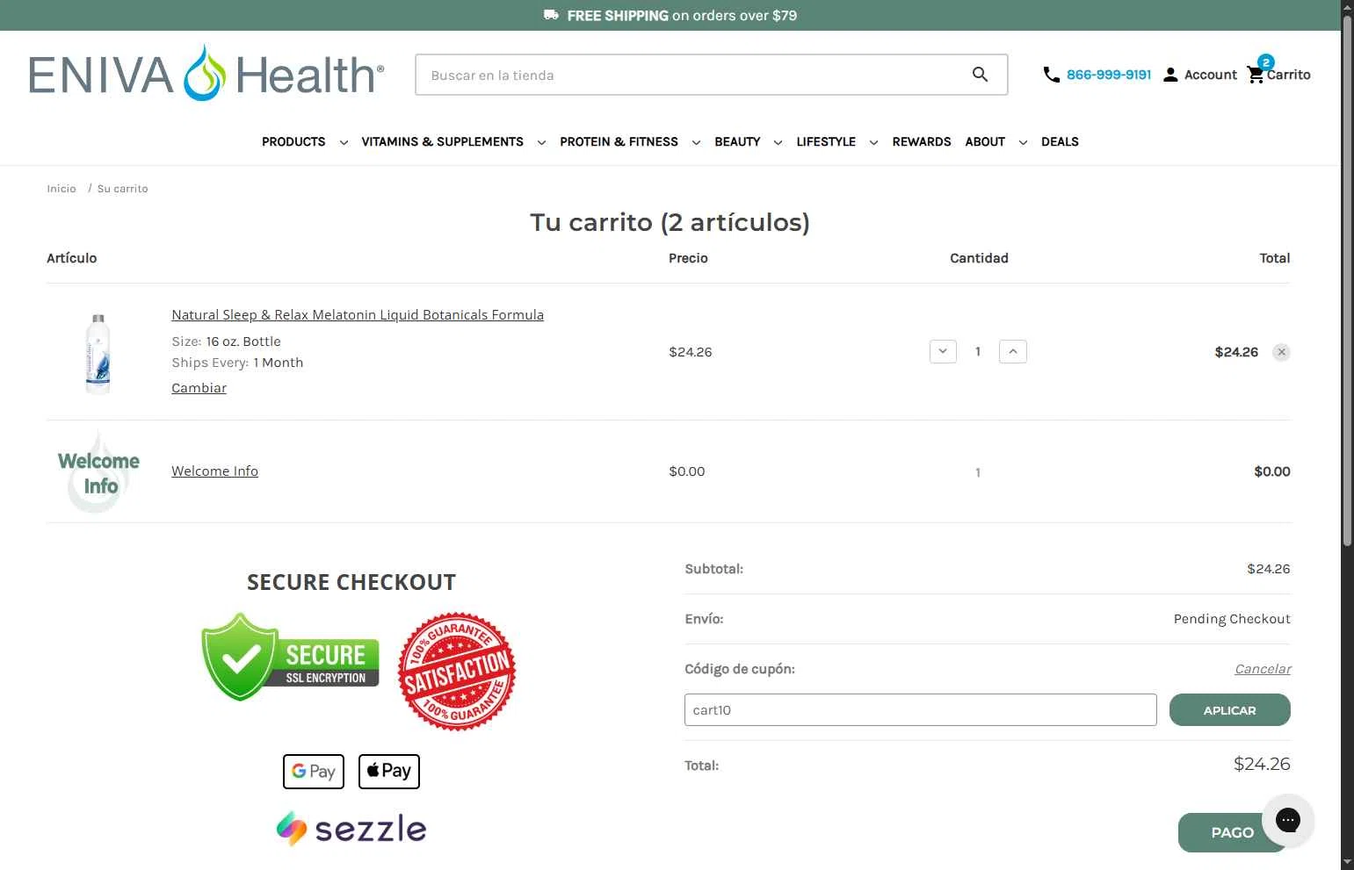The width and height of the screenshot is (1354, 870).
Task: Call the 866-999-9191 phone link
Action: [1109, 75]
